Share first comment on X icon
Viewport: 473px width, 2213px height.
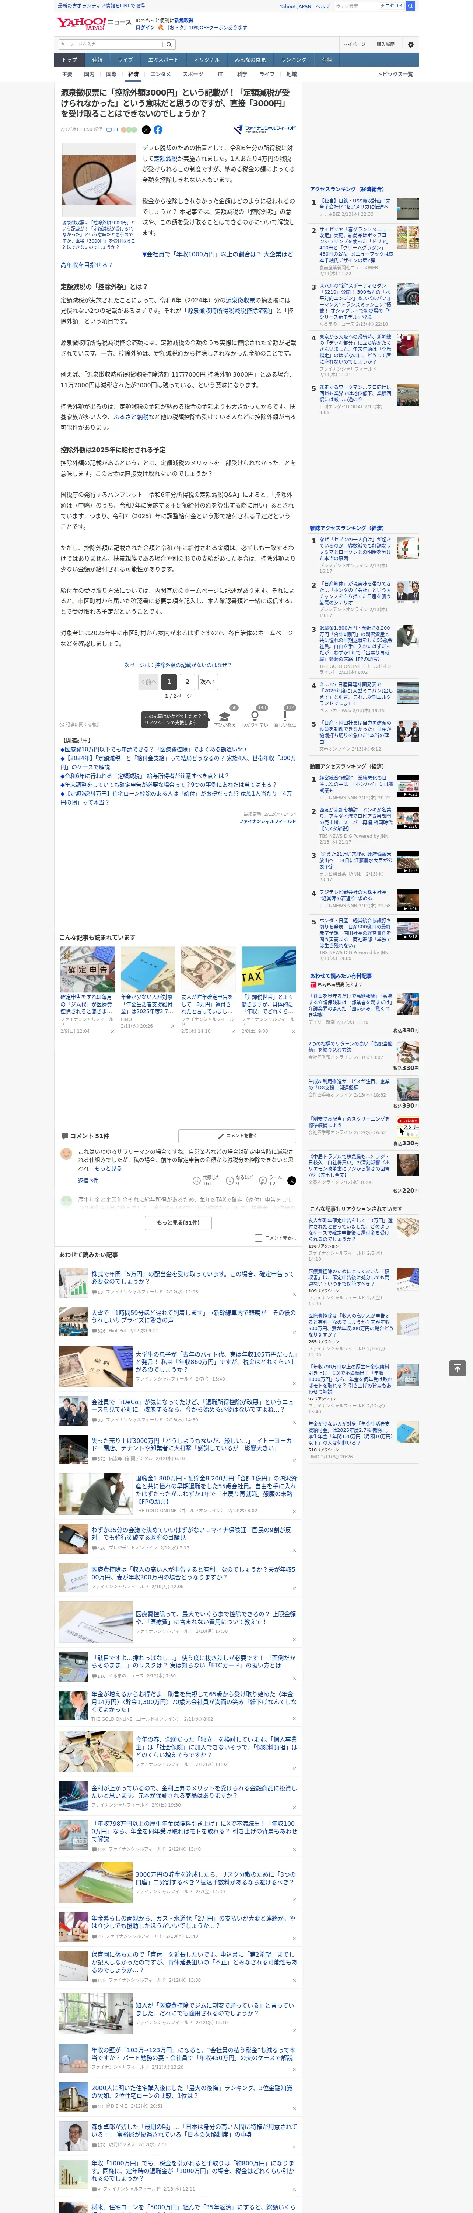coord(291,1180)
